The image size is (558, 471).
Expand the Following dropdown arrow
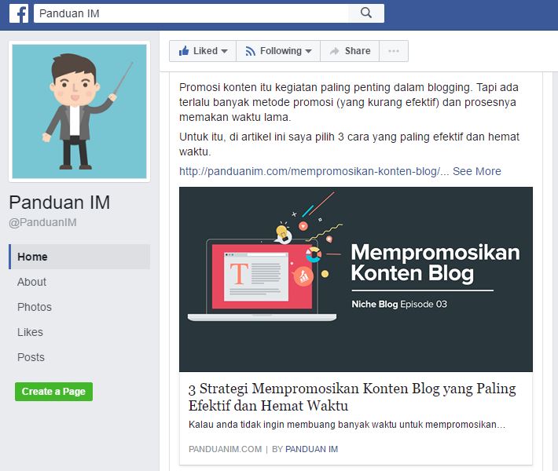pos(308,51)
